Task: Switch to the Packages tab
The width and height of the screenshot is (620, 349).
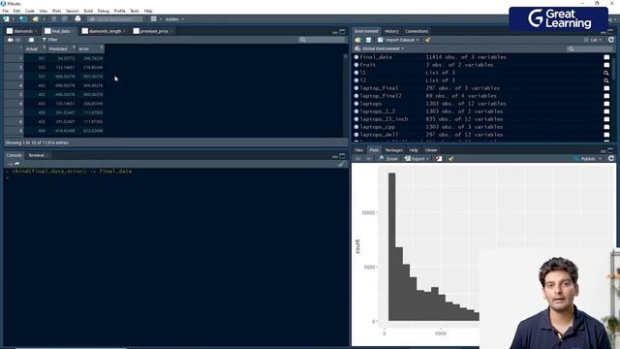Action: click(394, 150)
